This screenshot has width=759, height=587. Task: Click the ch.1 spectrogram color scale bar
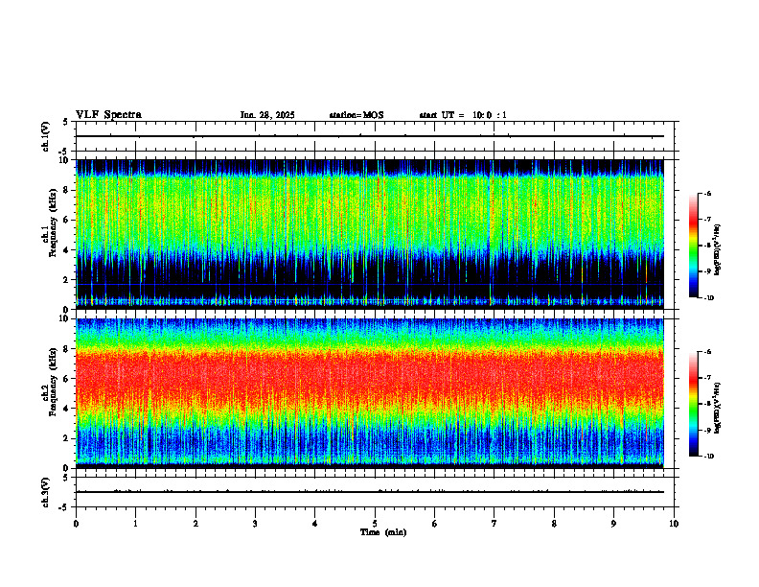tap(694, 246)
